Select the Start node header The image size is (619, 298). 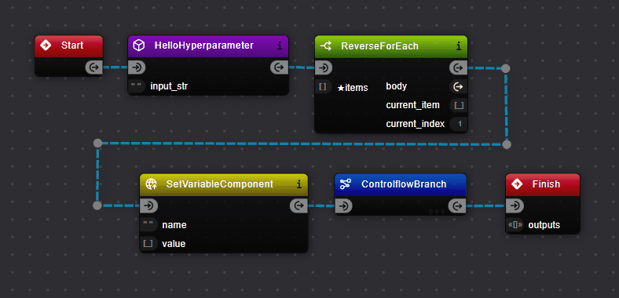click(x=69, y=45)
